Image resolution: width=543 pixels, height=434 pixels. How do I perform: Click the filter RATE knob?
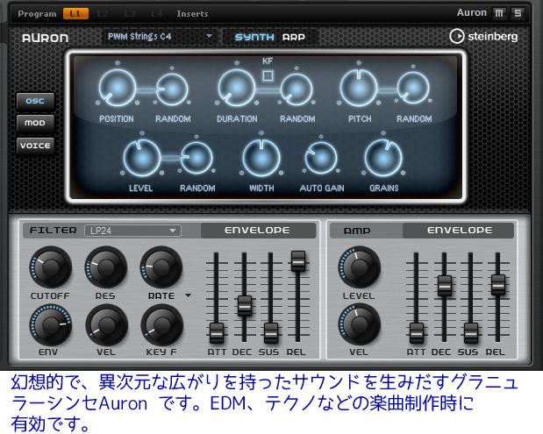pos(161,267)
